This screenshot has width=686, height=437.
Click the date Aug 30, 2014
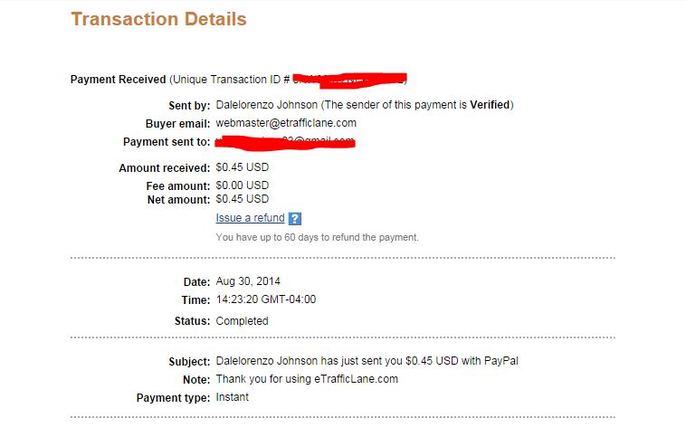point(248,281)
